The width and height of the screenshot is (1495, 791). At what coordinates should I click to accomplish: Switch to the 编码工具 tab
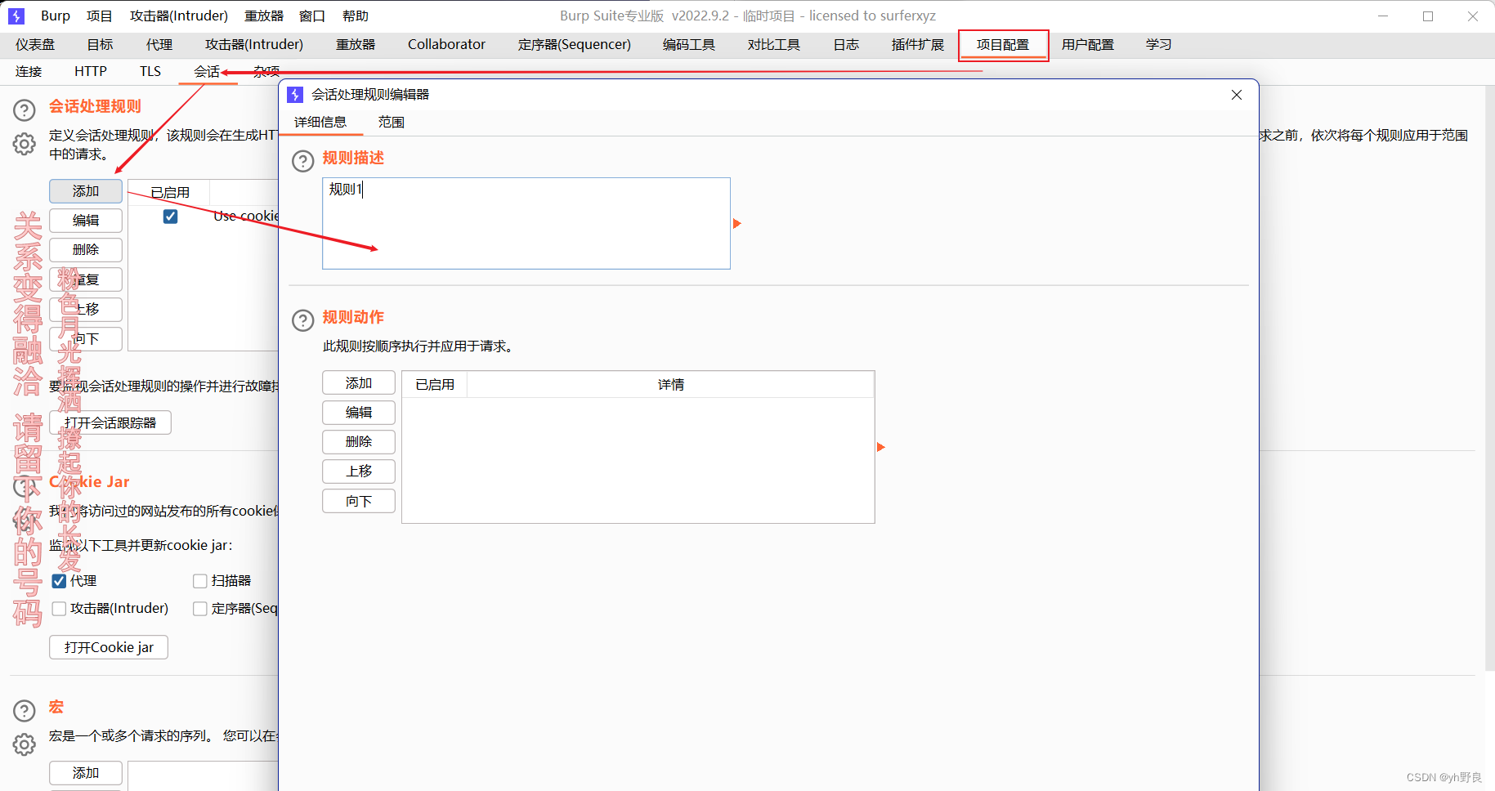(689, 45)
